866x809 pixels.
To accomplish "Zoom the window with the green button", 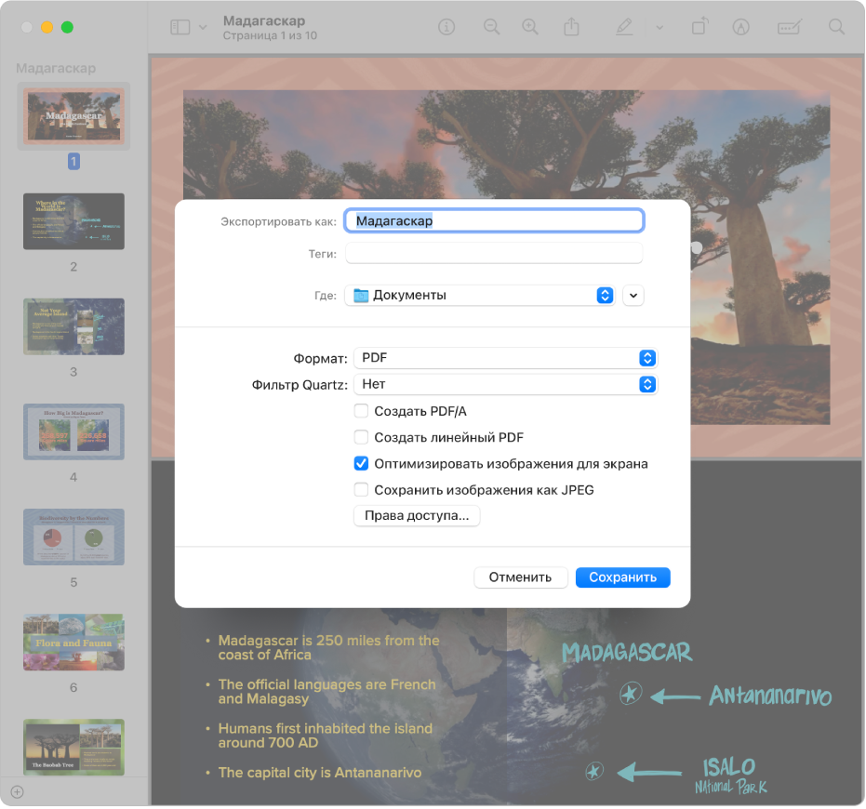I will point(67,27).
